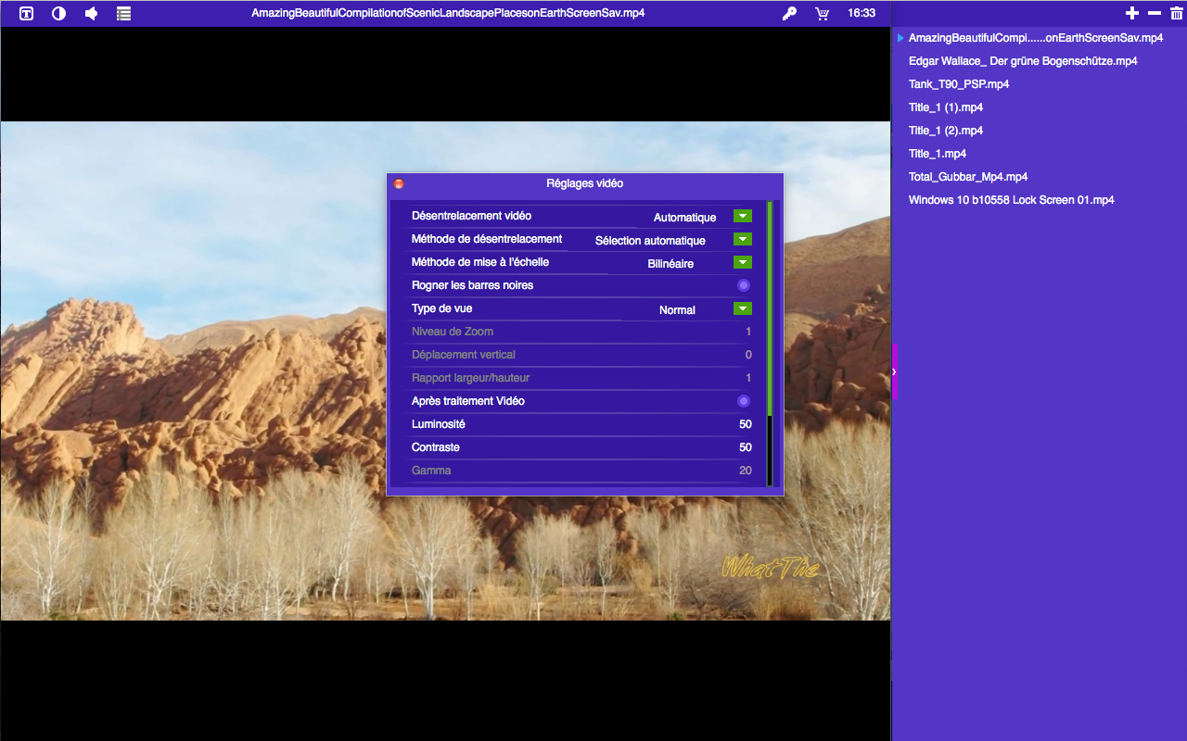Expand 'Désentrelacement vidéo' dropdown
Screen dimensions: 1187x741
tap(742, 216)
